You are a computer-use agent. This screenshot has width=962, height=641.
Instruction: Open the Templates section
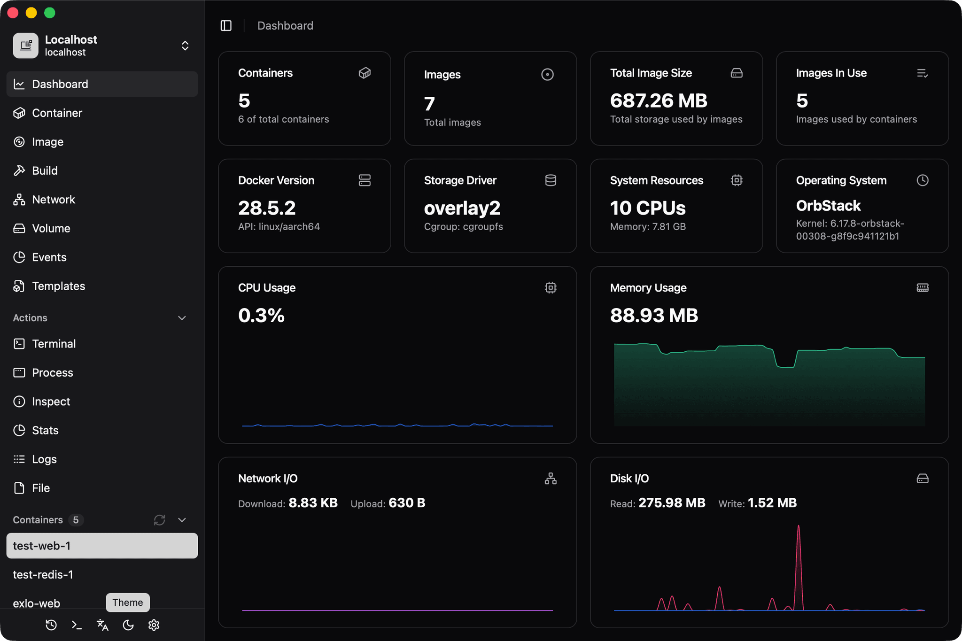(x=58, y=286)
